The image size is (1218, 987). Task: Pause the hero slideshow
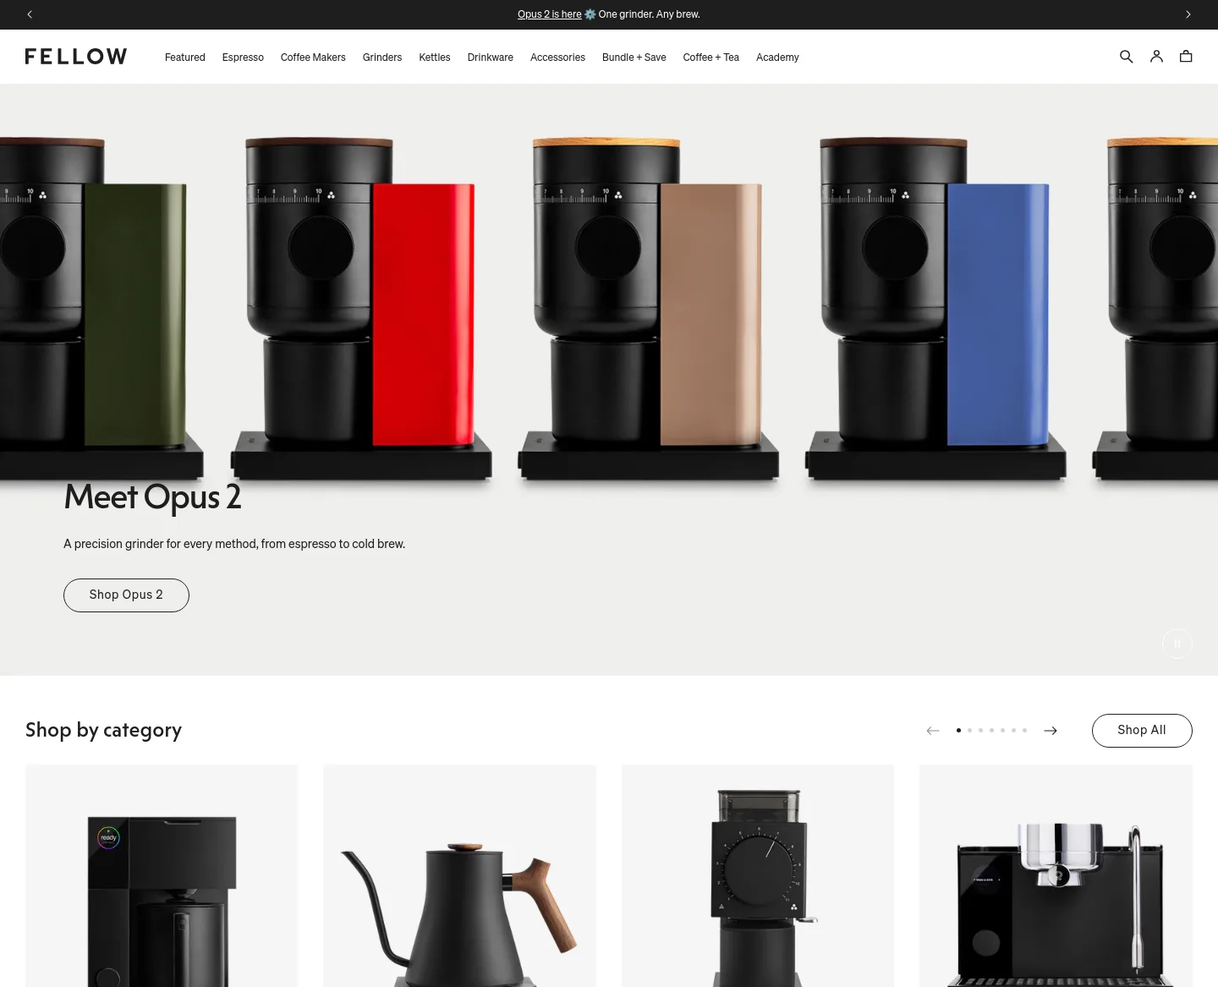1177,644
